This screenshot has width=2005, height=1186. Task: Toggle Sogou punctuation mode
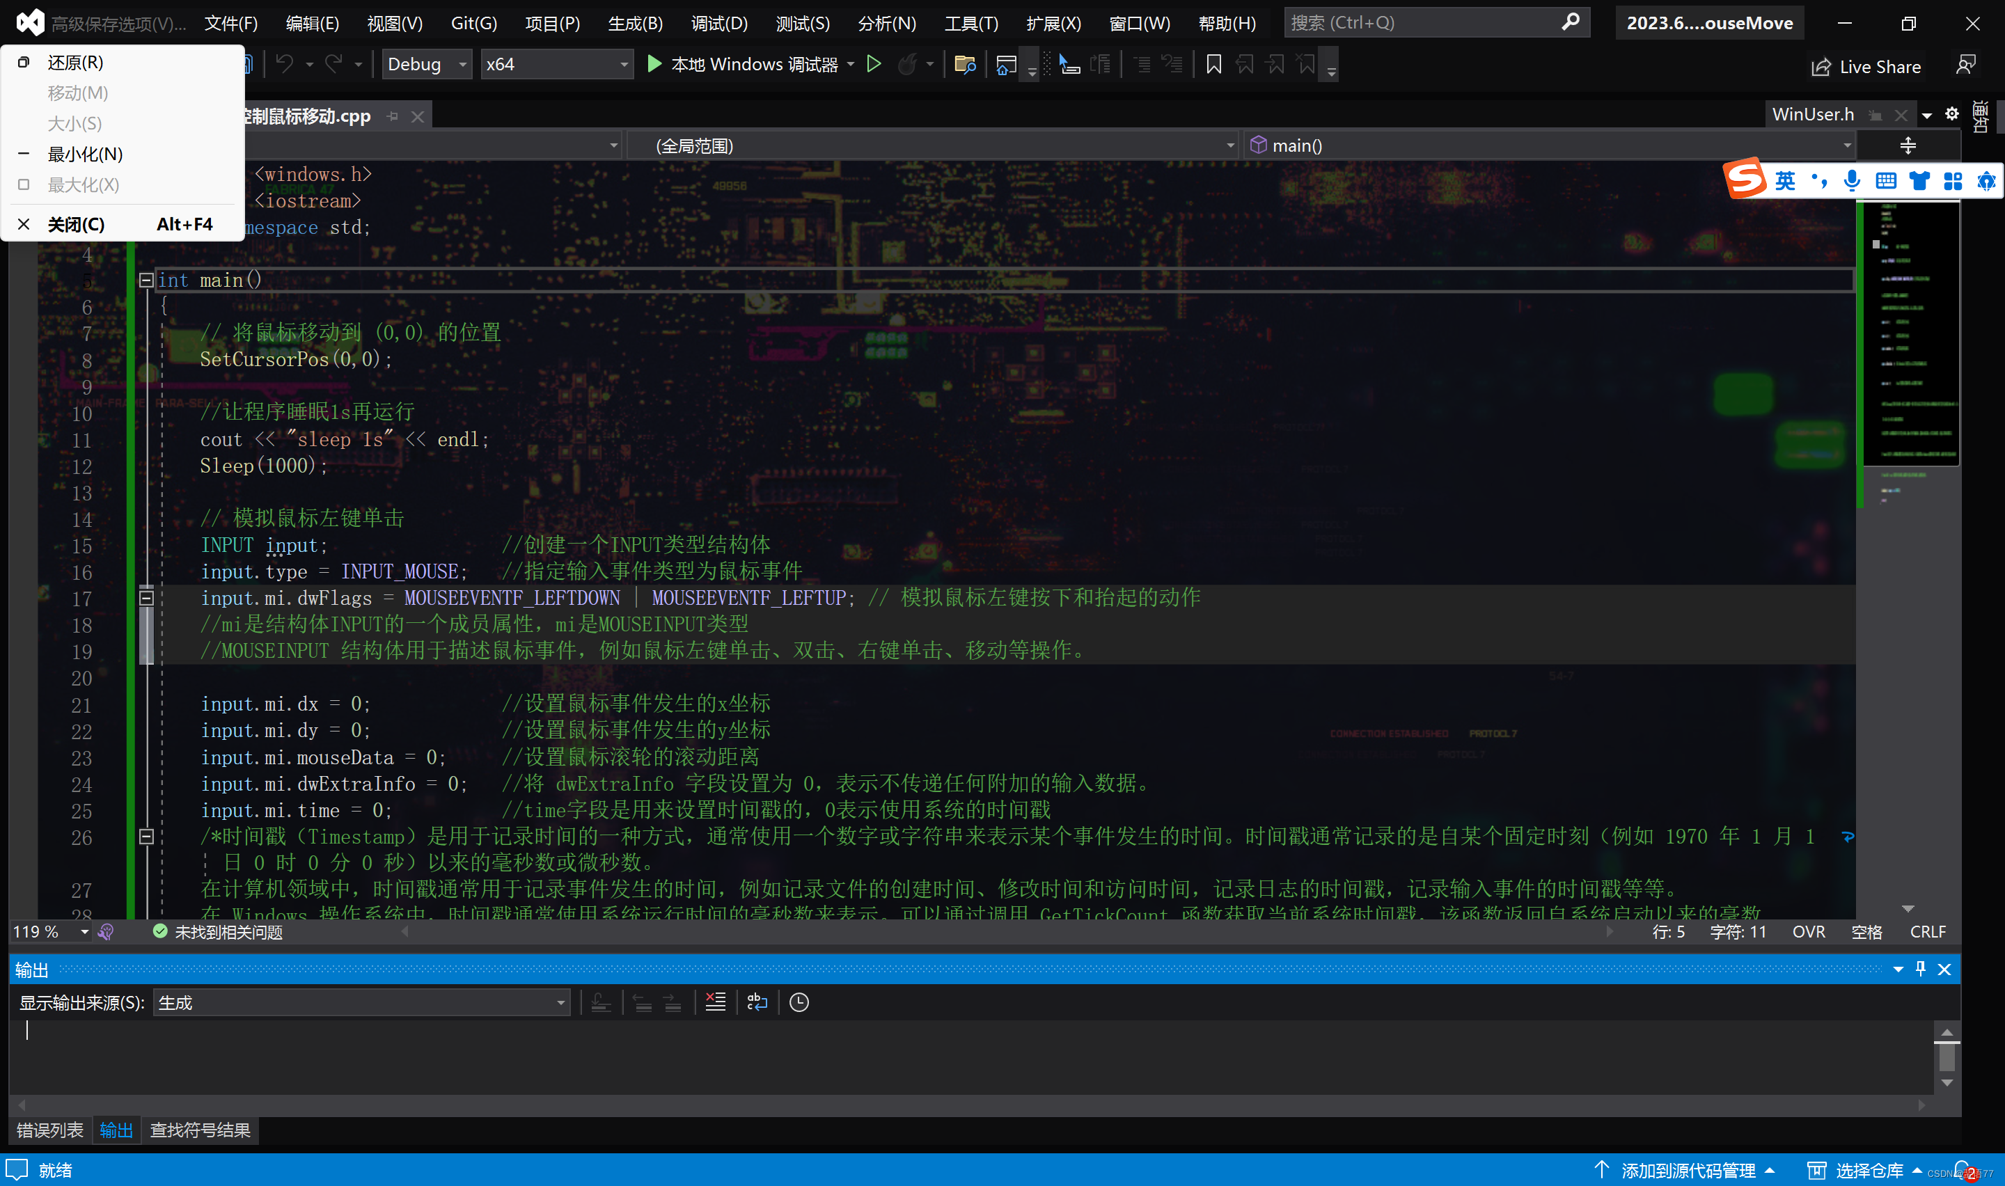coord(1820,182)
